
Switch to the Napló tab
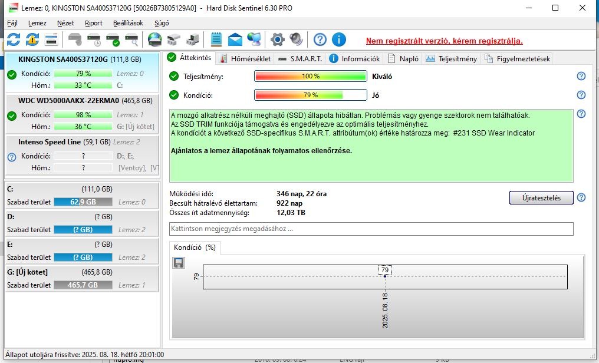tap(403, 58)
